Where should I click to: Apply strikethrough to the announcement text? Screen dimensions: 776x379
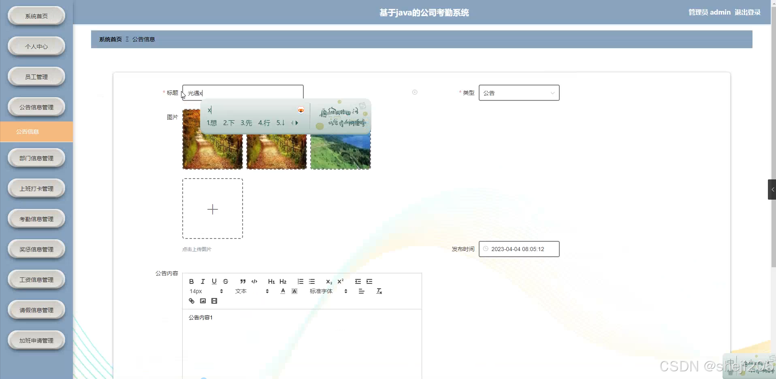(225, 281)
